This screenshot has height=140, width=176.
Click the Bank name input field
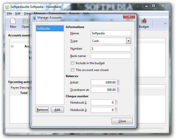click(111, 56)
